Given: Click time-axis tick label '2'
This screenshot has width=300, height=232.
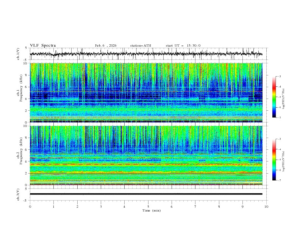Looking at the screenshot, I should coord(77,207).
